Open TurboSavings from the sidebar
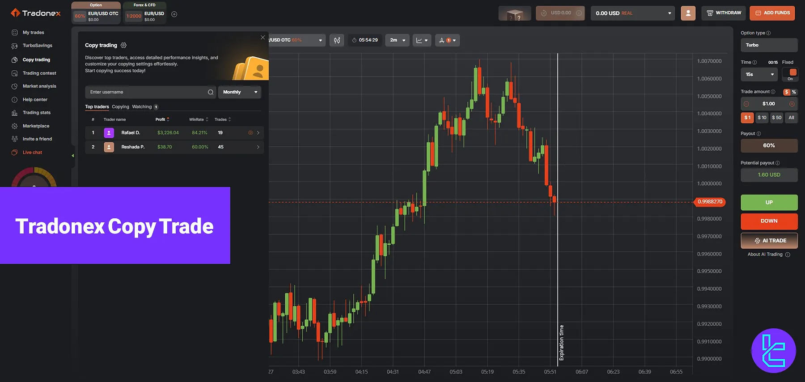Image resolution: width=805 pixels, height=382 pixels. click(x=37, y=46)
